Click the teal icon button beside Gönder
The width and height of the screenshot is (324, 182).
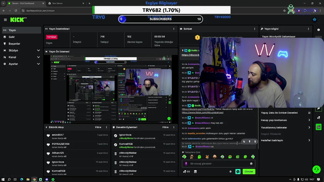tap(238, 172)
